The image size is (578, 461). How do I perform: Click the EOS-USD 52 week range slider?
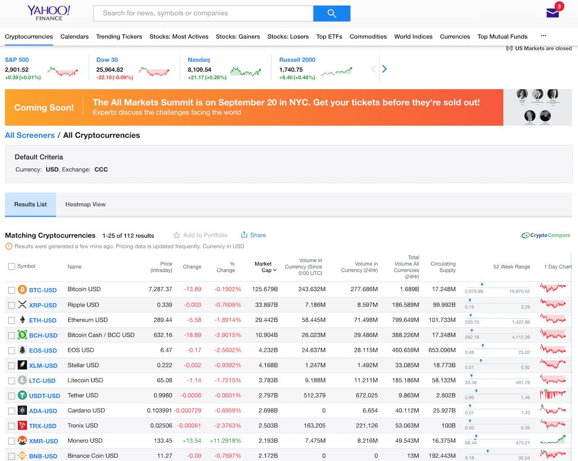point(497,349)
